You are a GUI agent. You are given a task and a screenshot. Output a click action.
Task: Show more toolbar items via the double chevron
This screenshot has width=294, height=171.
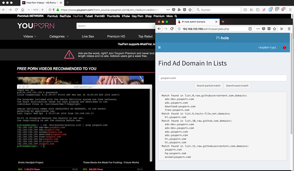click(282, 29)
